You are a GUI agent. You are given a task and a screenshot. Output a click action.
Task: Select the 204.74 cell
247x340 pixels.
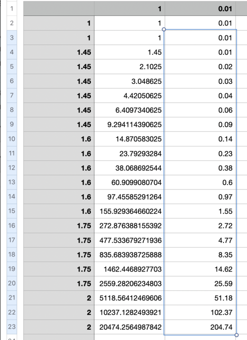pos(200,327)
